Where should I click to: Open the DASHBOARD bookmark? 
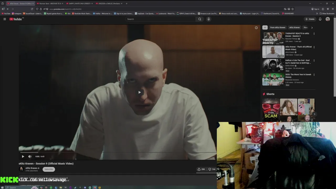pyautogui.click(x=288, y=13)
